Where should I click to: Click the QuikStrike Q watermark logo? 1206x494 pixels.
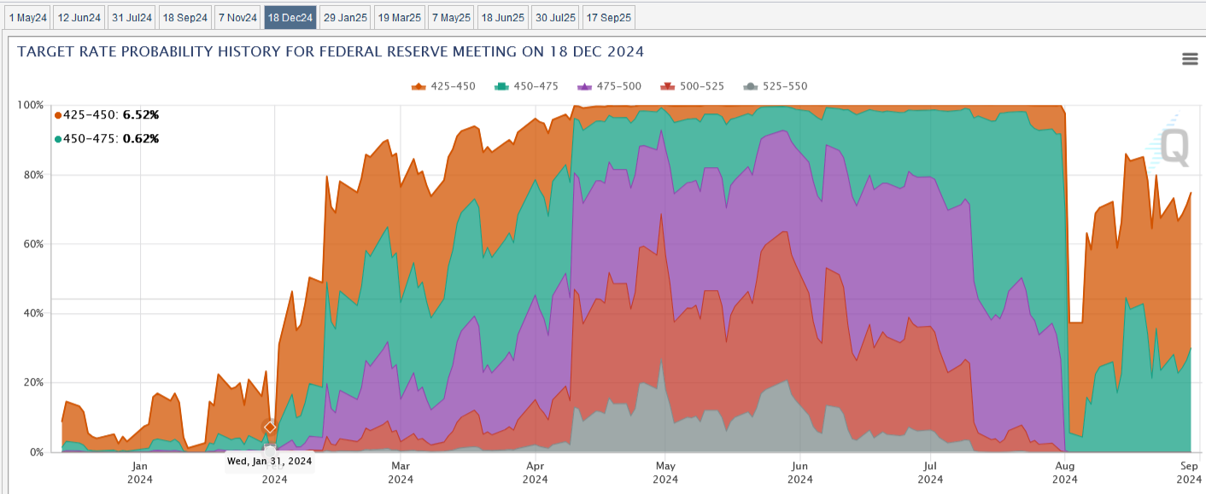(1172, 143)
